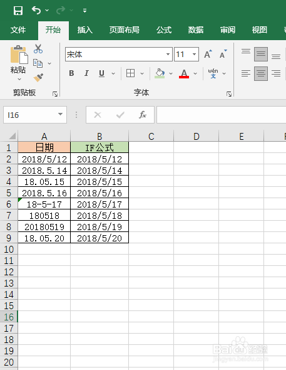Image resolution: width=286 pixels, height=370 pixels.
Task: Toggle Underline formatting
Action: click(x=101, y=73)
